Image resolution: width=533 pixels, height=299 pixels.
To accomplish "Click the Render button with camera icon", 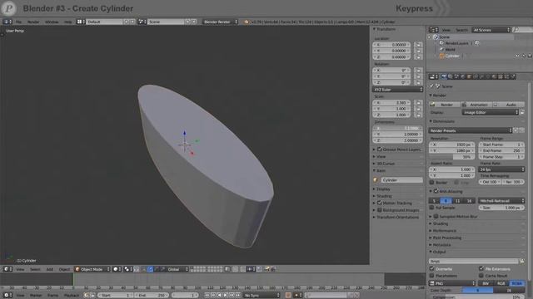I will pos(444,105).
